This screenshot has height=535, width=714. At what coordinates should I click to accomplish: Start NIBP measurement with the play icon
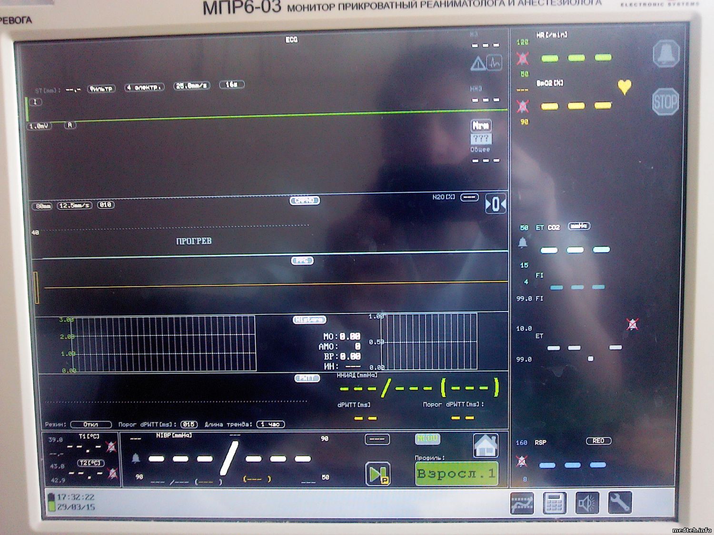(x=377, y=474)
